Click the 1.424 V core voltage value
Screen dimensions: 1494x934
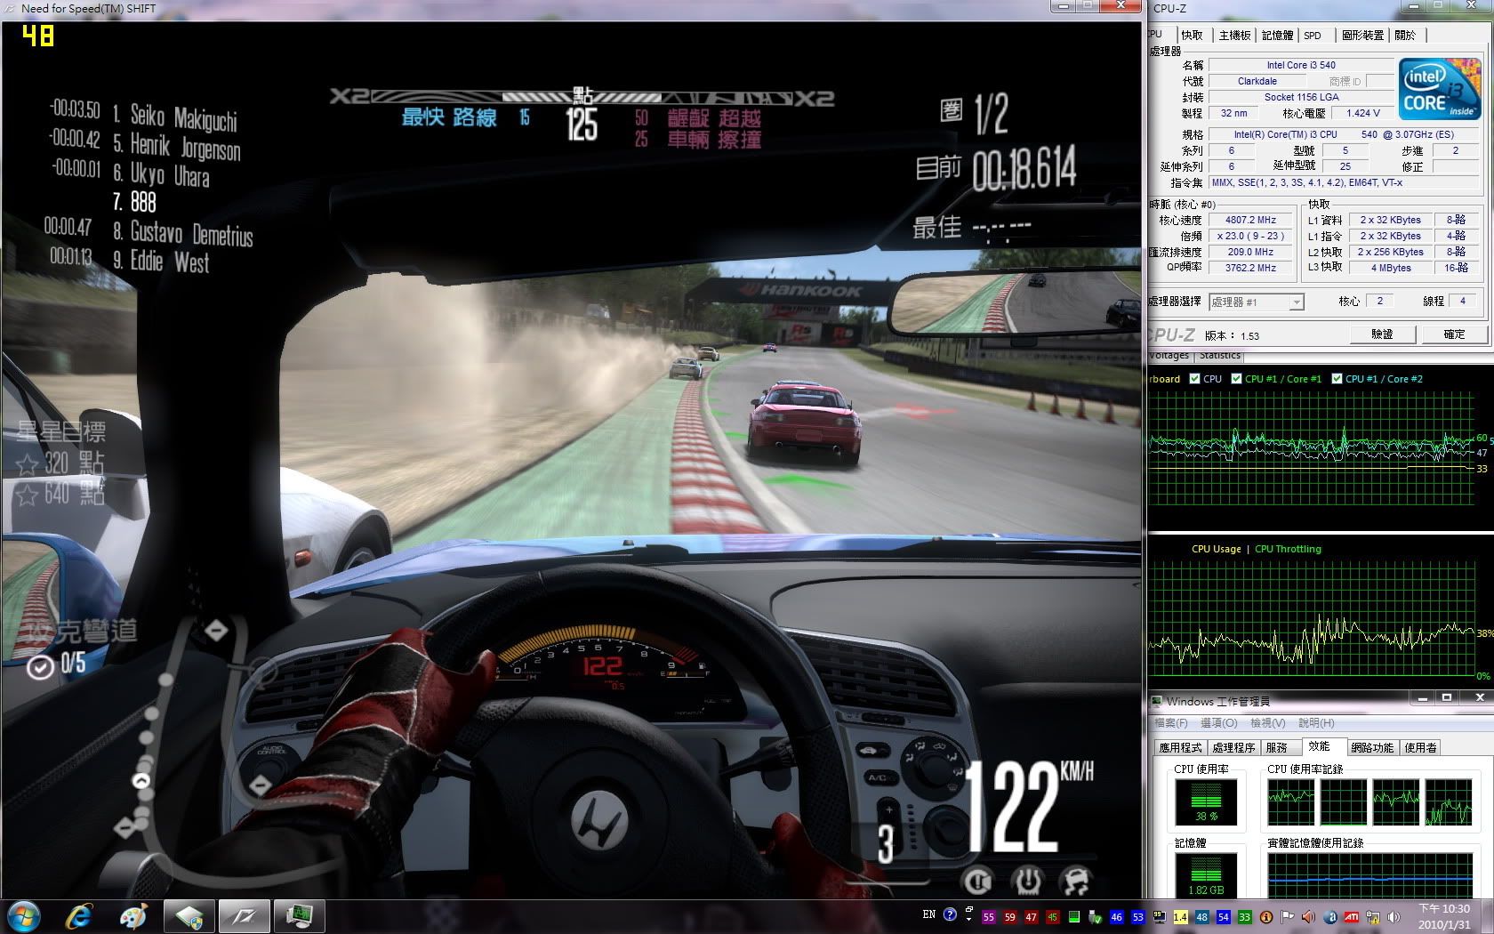(1363, 113)
